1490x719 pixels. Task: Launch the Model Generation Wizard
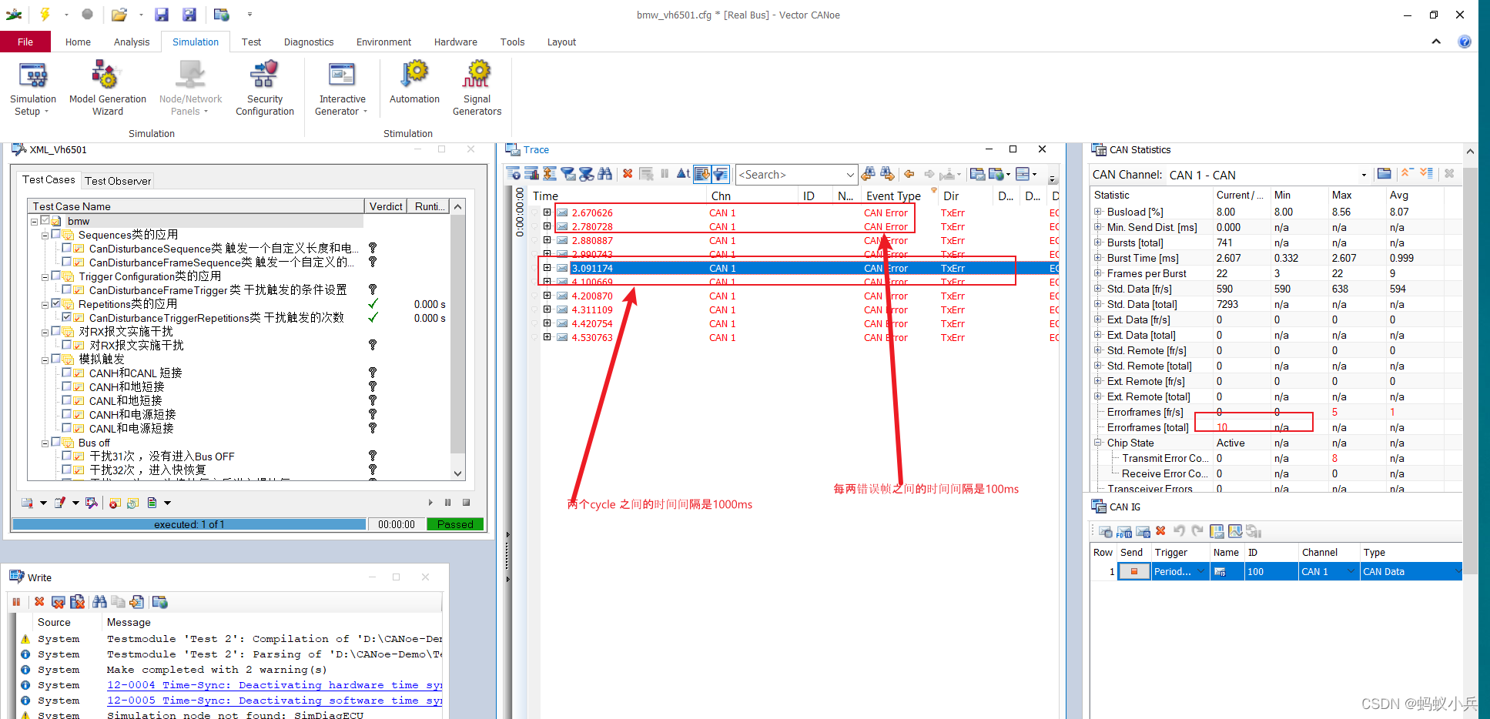107,89
